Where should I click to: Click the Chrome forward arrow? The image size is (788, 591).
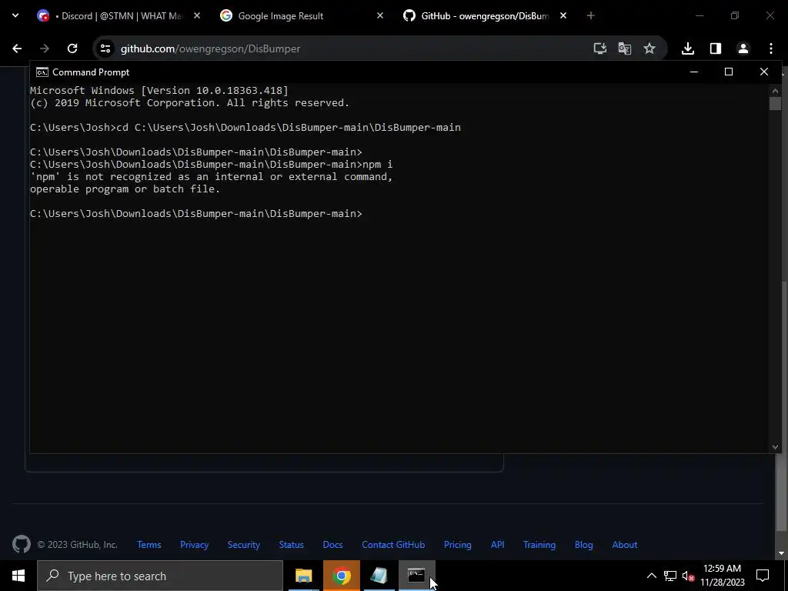coord(44,48)
